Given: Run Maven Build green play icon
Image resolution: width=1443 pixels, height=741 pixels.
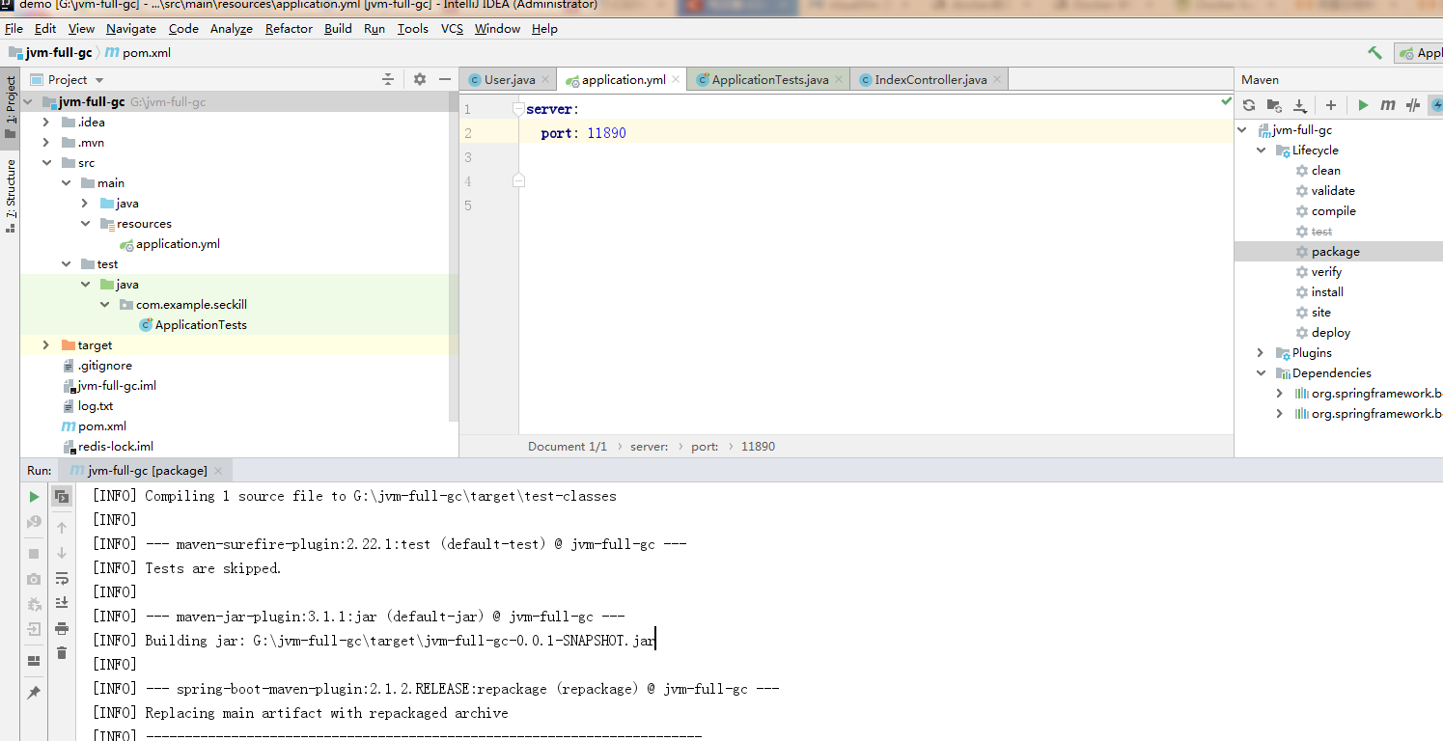Looking at the screenshot, I should [1363, 105].
